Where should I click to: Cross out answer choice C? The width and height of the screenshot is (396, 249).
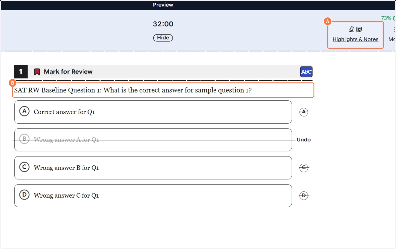coord(304,168)
